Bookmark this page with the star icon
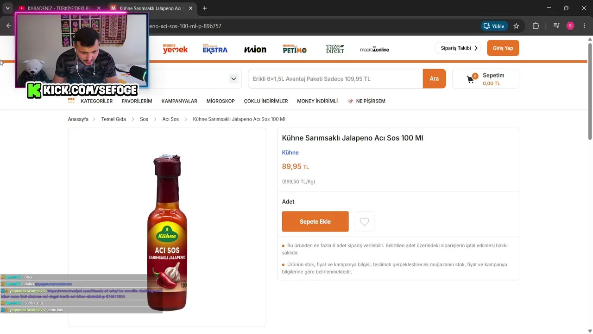 [x=516, y=26]
